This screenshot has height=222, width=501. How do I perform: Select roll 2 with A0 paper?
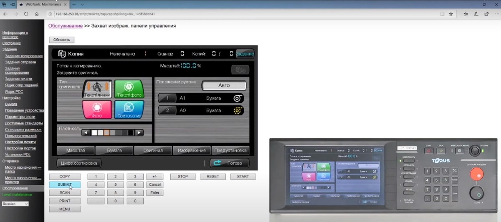tap(201, 111)
